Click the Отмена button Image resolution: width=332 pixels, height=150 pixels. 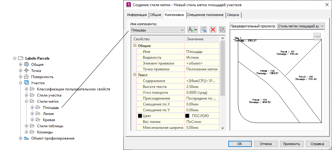point(266,144)
